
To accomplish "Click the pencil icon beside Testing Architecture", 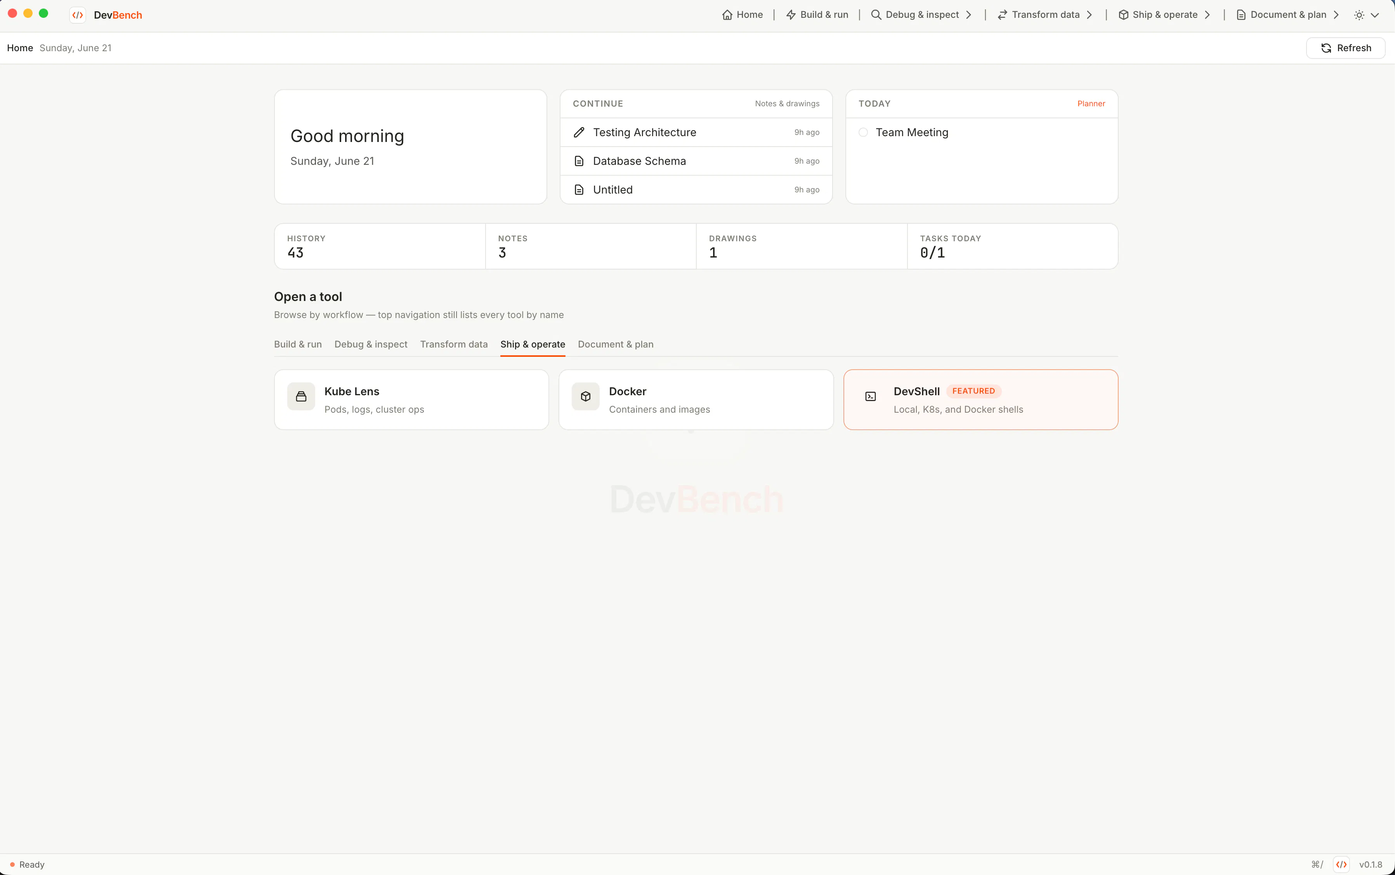I will (x=578, y=133).
